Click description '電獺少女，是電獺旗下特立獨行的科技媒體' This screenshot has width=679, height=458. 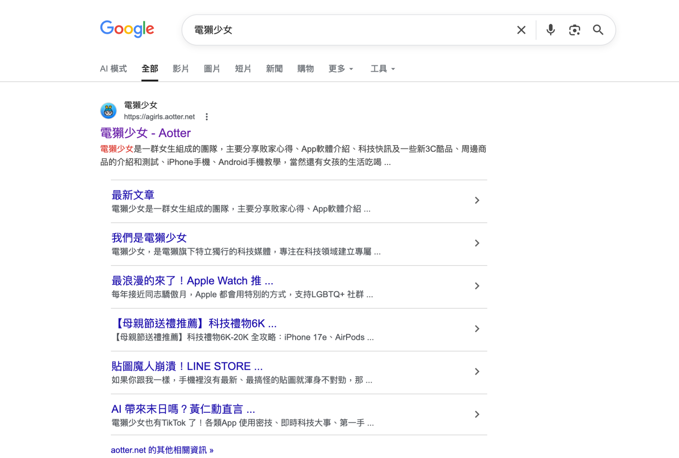[x=246, y=252]
